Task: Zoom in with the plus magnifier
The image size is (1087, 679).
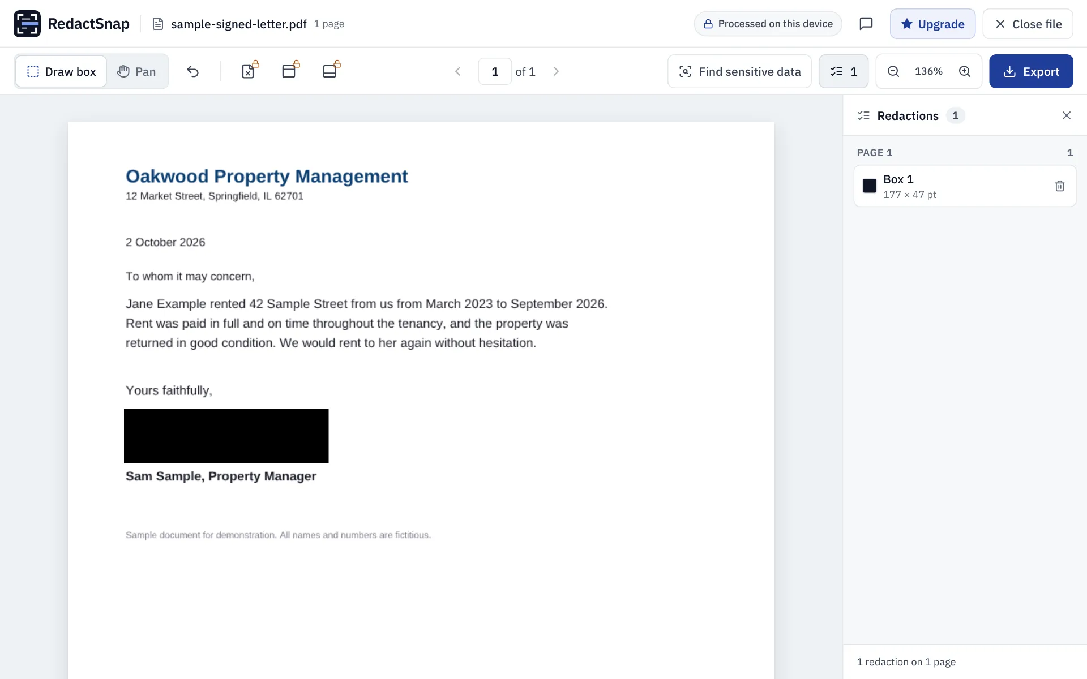Action: click(x=965, y=71)
